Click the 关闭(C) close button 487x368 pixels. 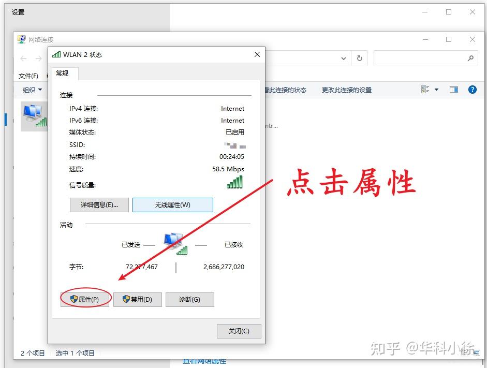[239, 331]
